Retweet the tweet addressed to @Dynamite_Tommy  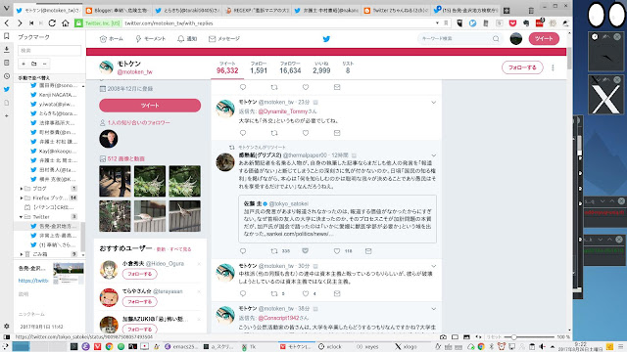click(274, 133)
